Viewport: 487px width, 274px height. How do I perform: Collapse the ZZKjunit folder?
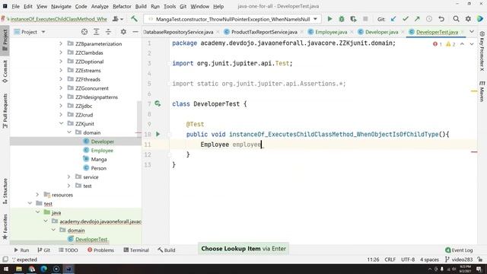[x=61, y=123]
